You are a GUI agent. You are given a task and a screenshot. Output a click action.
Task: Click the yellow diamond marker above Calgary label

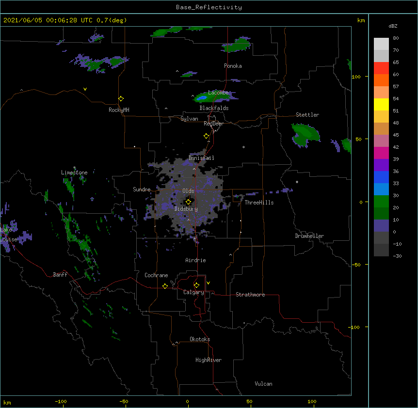tap(196, 285)
